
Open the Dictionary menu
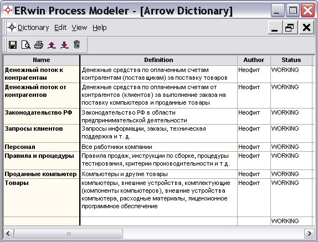point(33,27)
